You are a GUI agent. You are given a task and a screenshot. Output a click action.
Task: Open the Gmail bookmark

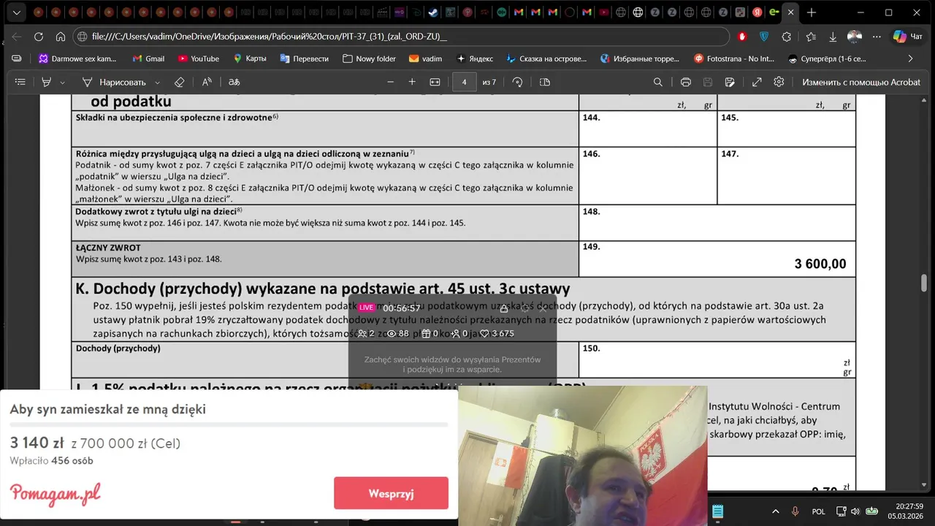(148, 58)
